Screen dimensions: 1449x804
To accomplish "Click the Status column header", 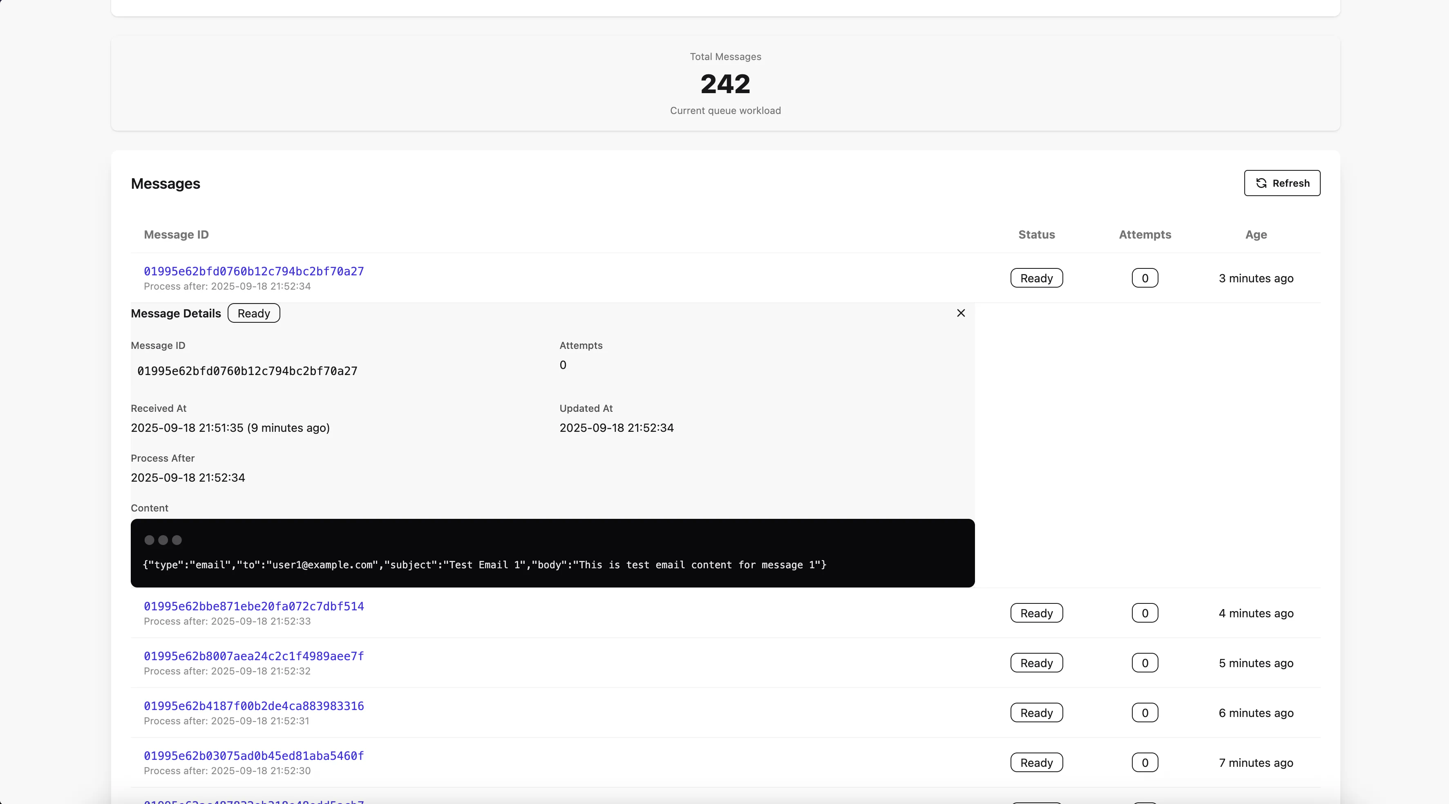I will click(1036, 234).
